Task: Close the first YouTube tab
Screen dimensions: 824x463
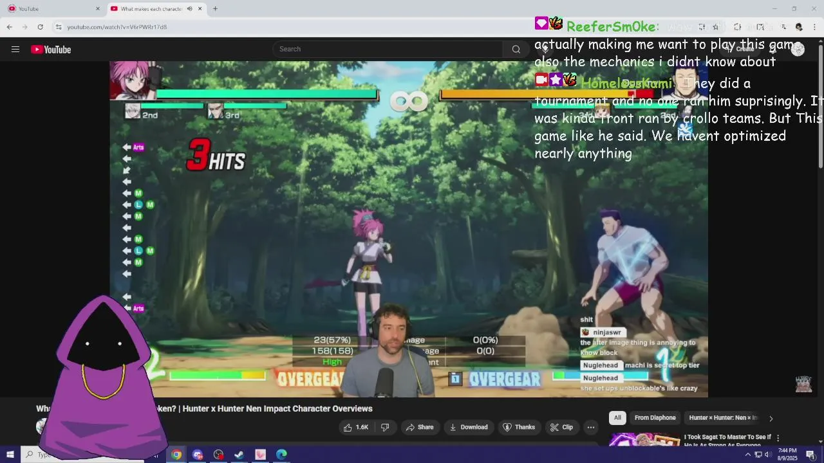Action: click(98, 8)
